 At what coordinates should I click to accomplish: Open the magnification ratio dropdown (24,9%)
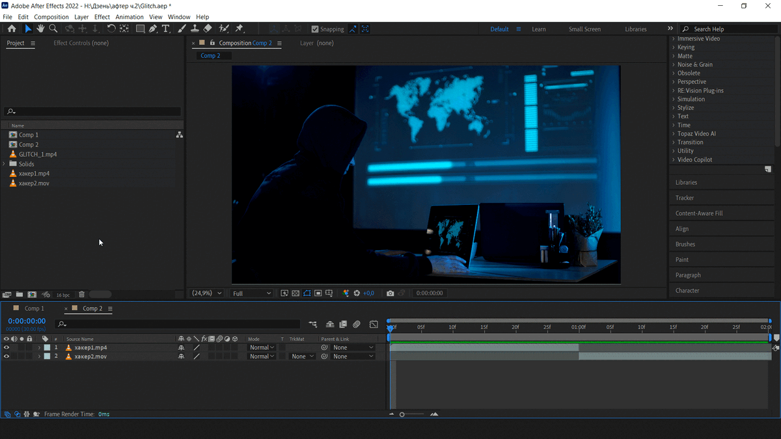[206, 293]
